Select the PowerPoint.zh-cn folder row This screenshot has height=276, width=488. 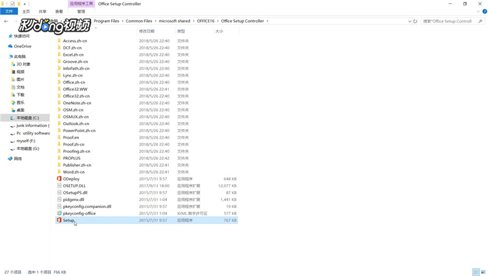click(146, 130)
